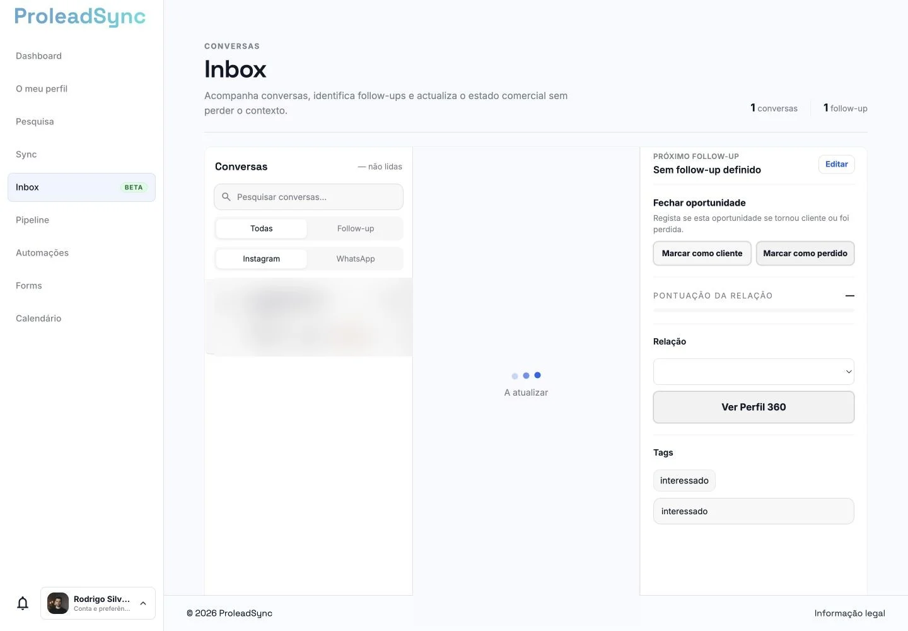
Task: Click the ProleadSync logo
Action: tap(80, 16)
